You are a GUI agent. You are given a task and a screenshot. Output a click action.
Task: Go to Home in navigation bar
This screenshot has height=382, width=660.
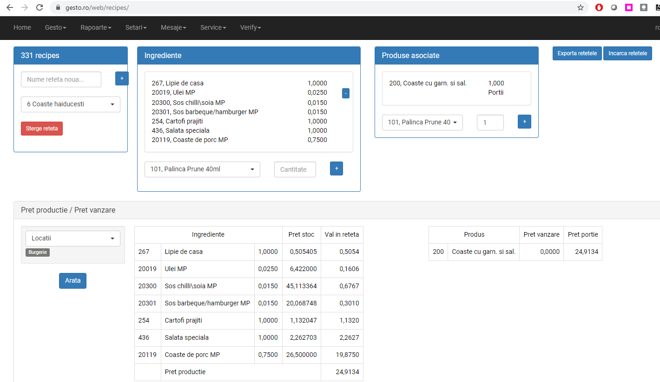click(22, 28)
